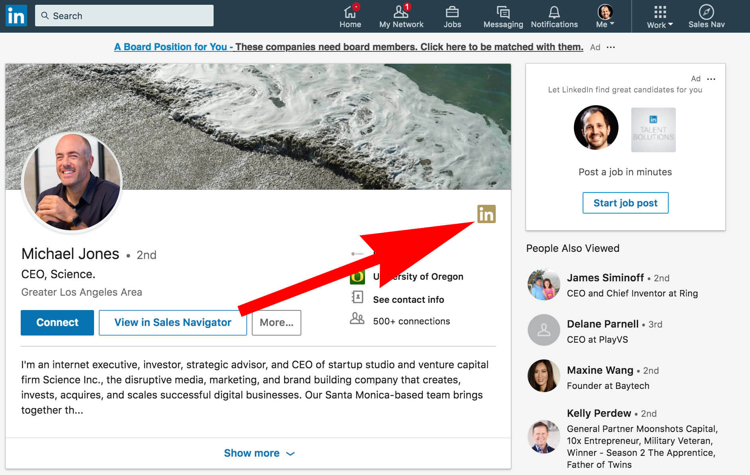
Task: Expand summary with Show more
Action: pos(259,453)
